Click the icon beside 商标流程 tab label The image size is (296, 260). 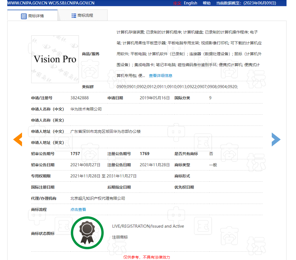(73, 15)
